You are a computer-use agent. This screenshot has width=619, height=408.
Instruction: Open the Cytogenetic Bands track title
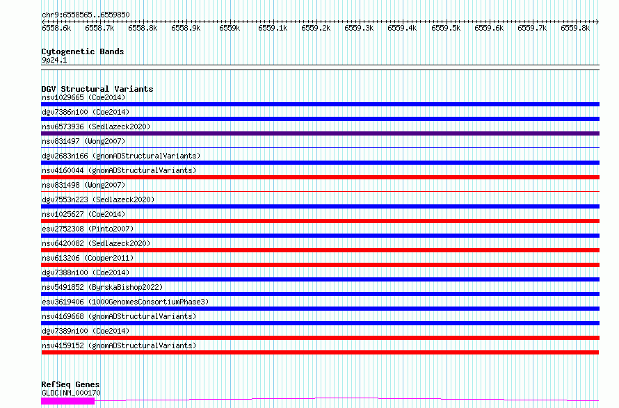coord(83,51)
